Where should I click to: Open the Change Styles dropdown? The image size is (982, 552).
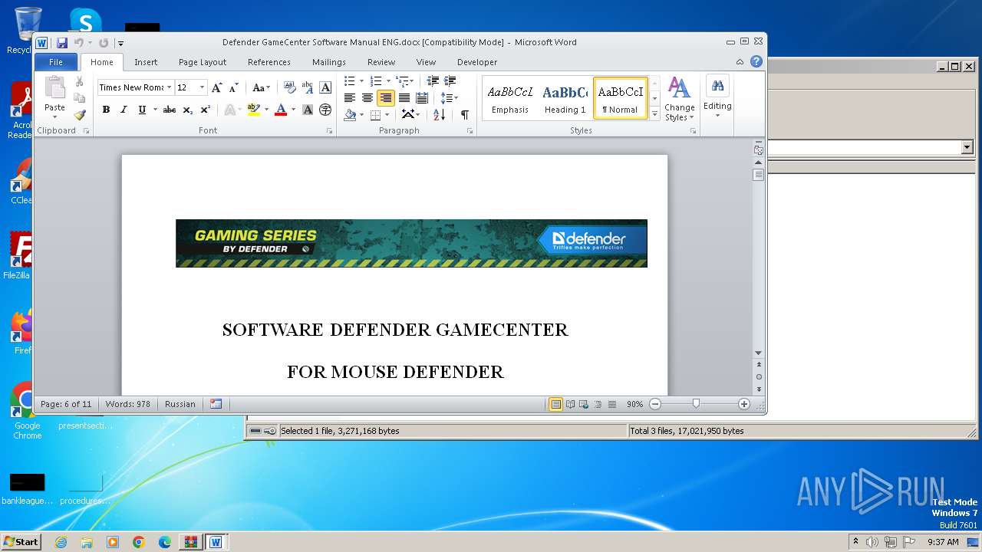click(679, 99)
